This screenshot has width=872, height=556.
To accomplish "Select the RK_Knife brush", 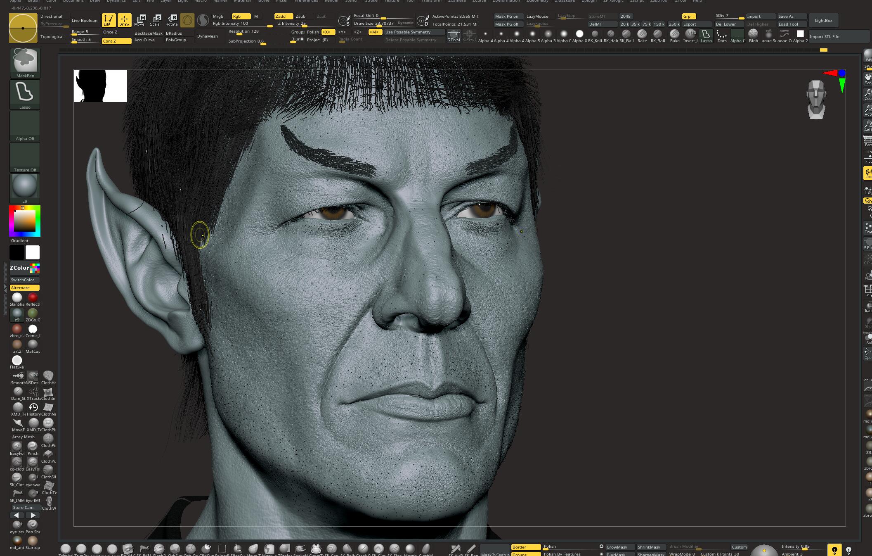I will coord(595,36).
